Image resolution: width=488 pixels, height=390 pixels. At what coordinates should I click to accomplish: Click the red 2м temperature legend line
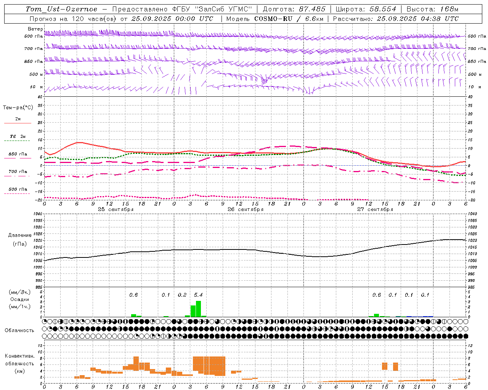coord(18,123)
